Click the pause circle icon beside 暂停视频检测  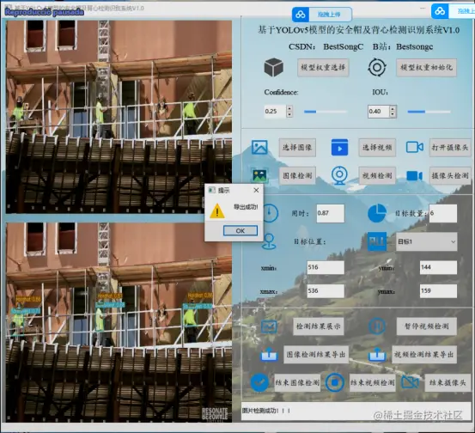tap(377, 326)
